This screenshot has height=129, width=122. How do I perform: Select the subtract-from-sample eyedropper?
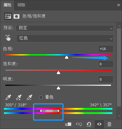tap(29, 97)
